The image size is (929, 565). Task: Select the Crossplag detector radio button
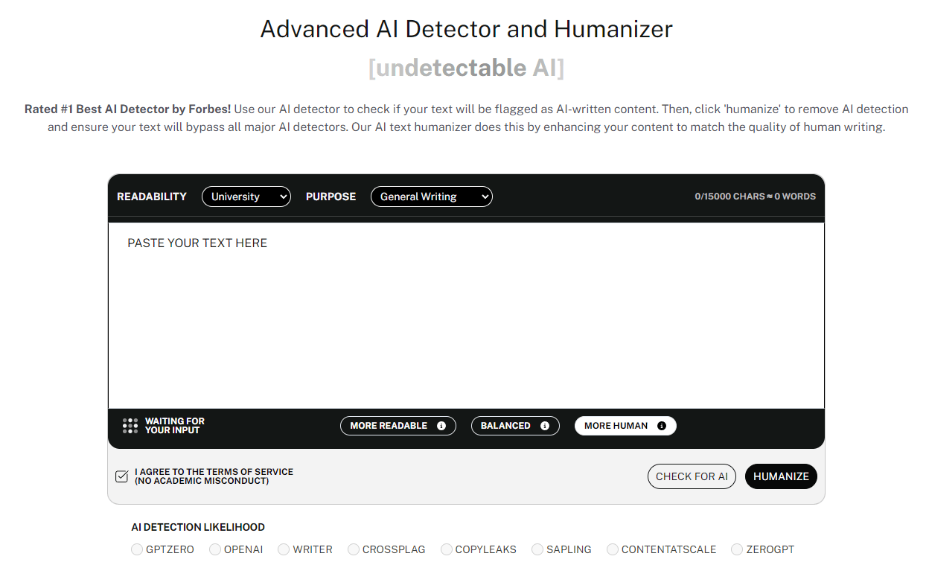[x=354, y=549]
